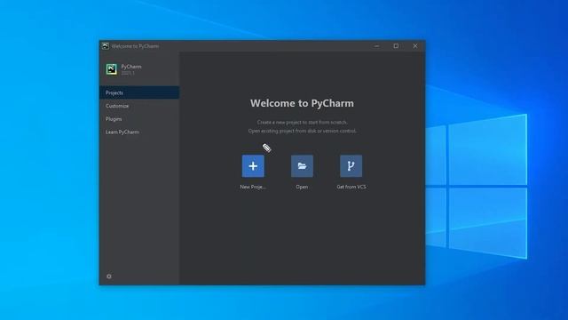Open an existing project via folder icon

[302, 166]
